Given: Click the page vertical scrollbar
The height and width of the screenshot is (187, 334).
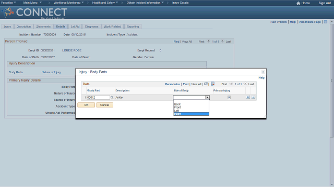Looking at the screenshot, I should [332, 81].
